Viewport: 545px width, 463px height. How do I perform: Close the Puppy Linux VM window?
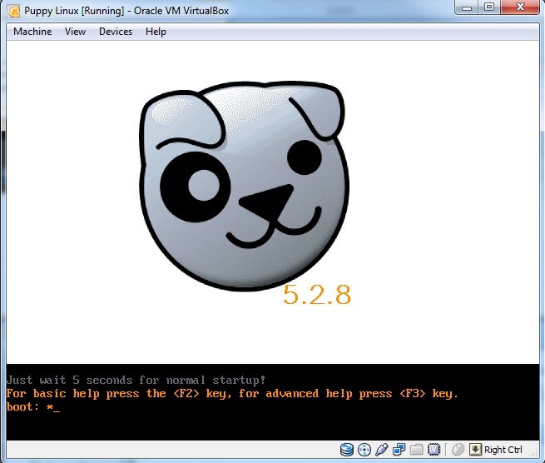coord(520,7)
